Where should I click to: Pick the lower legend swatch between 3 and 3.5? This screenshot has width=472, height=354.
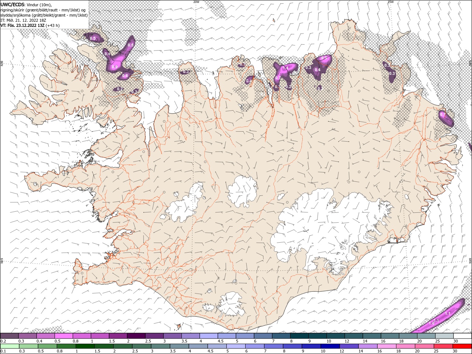coord(160,346)
